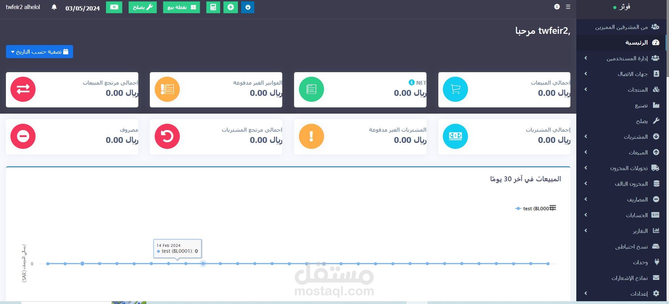Click the info icon beside NET
Image resolution: width=669 pixels, height=304 pixels.
[x=412, y=83]
